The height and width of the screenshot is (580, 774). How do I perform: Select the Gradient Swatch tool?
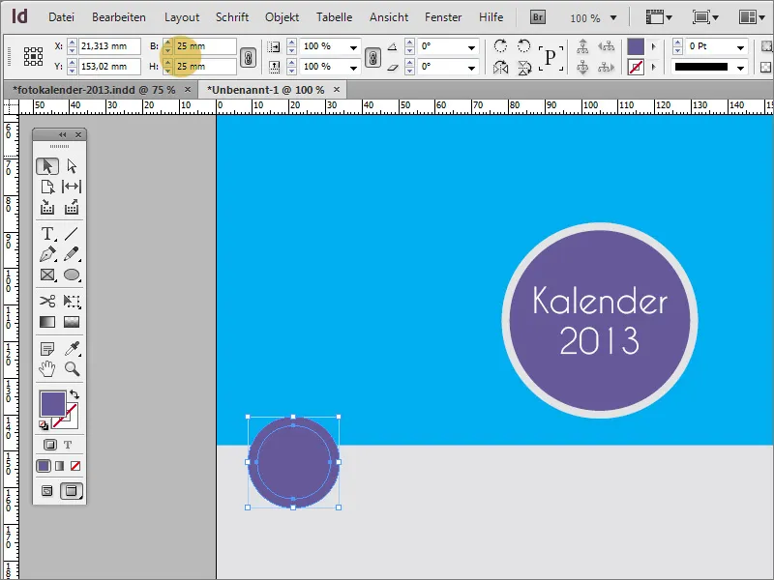[x=47, y=322]
